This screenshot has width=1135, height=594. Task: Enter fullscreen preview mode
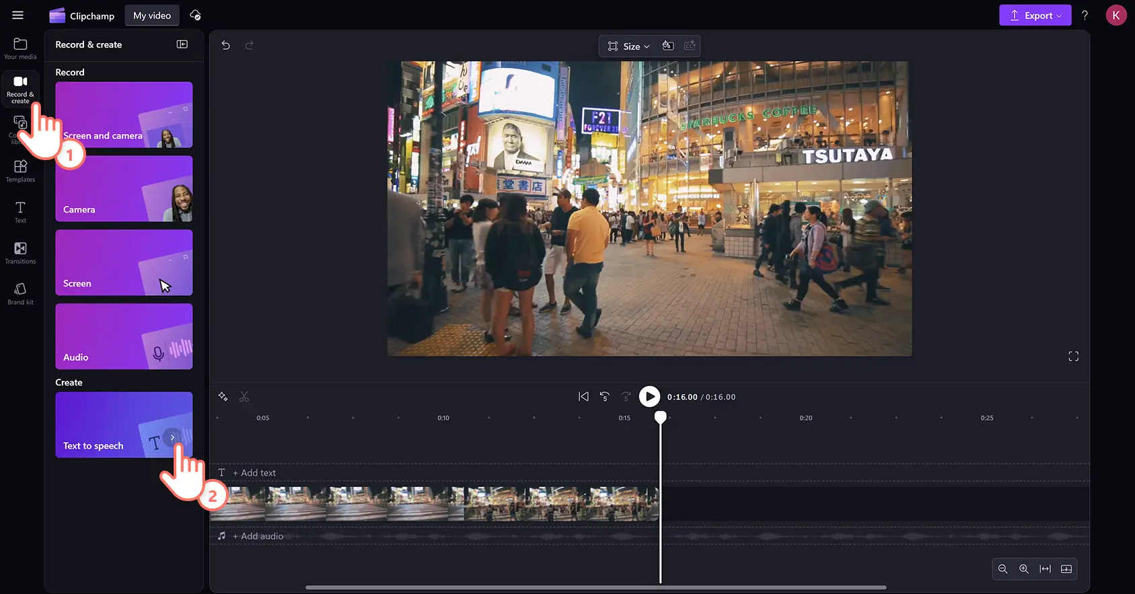tap(1074, 357)
